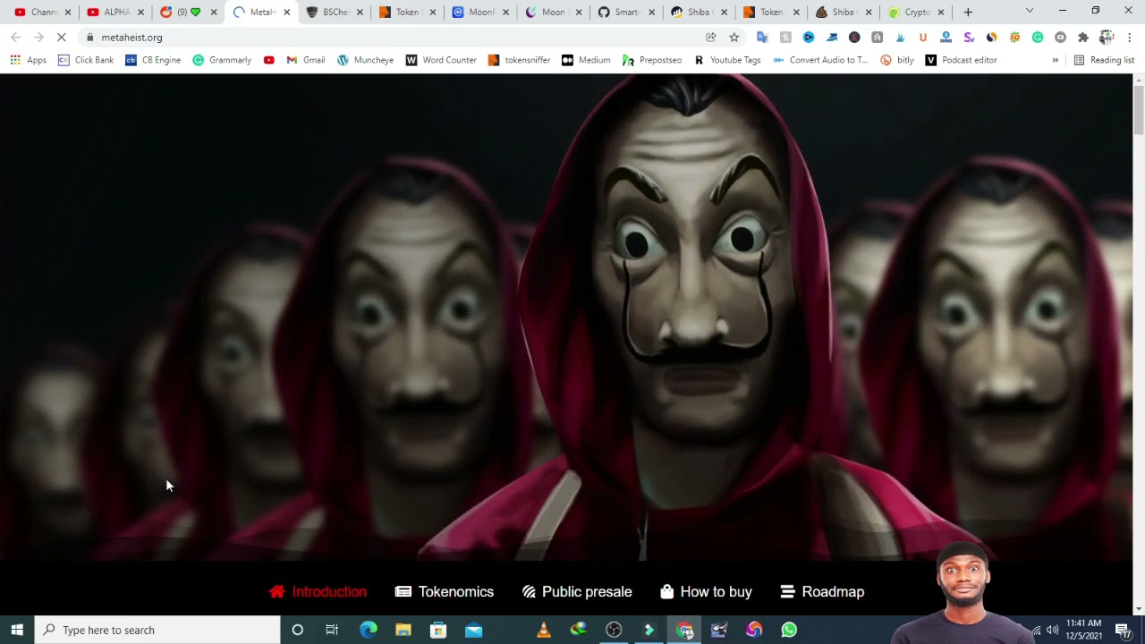Screen dimensions: 1145x644
Task: Open the Apps bookmark shortcut
Action: point(28,60)
